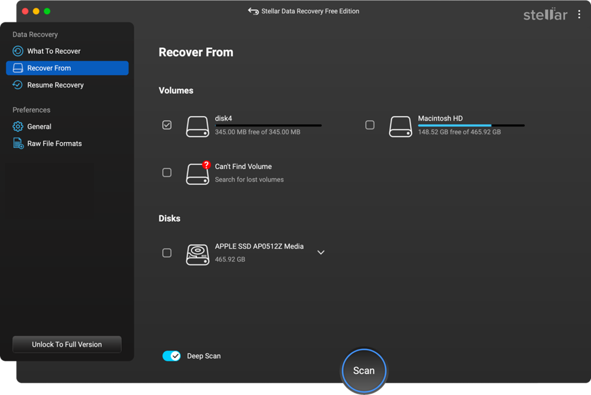Viewport: 591px width, 395px height.
Task: Select the What To Recover sidebar icon
Action: tap(18, 51)
